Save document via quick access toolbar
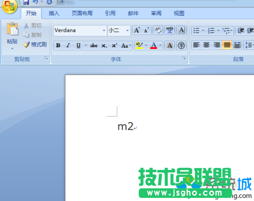Screen dimensions: 254x201 point(26,2)
